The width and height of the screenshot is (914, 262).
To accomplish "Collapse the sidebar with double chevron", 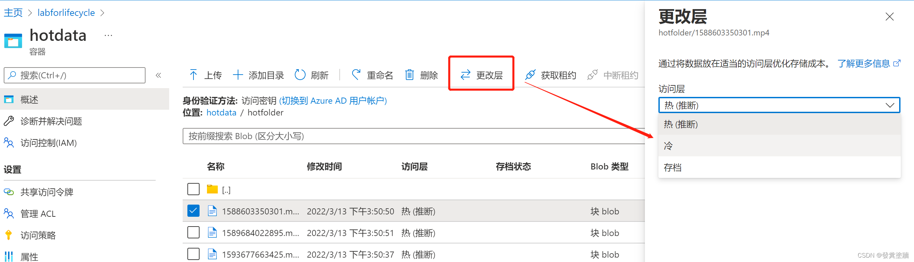I will pos(158,75).
